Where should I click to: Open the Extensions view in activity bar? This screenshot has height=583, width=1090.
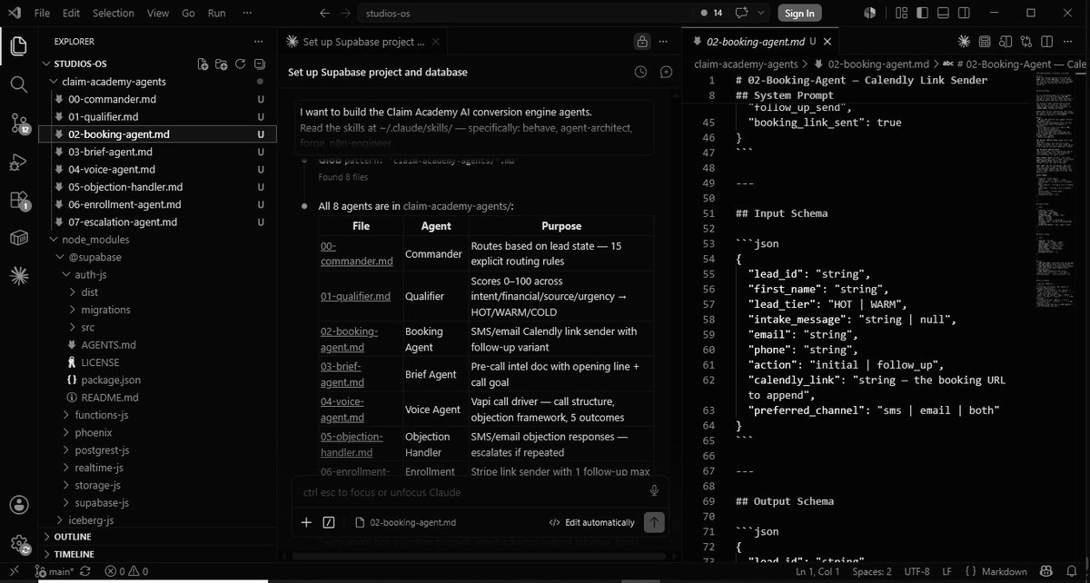coord(19,201)
